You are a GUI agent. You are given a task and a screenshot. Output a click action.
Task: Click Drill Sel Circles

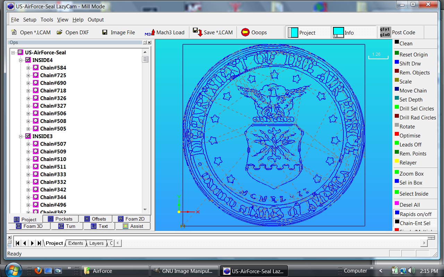coord(415,108)
